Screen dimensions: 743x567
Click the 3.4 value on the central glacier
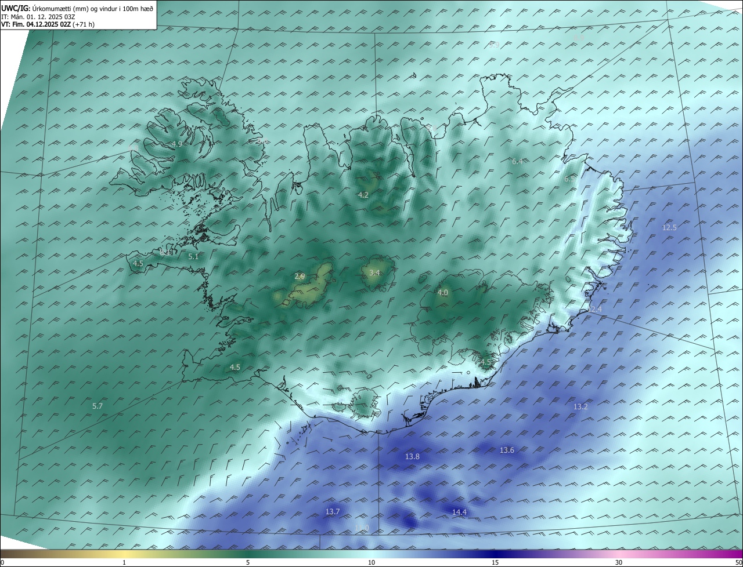[374, 272]
